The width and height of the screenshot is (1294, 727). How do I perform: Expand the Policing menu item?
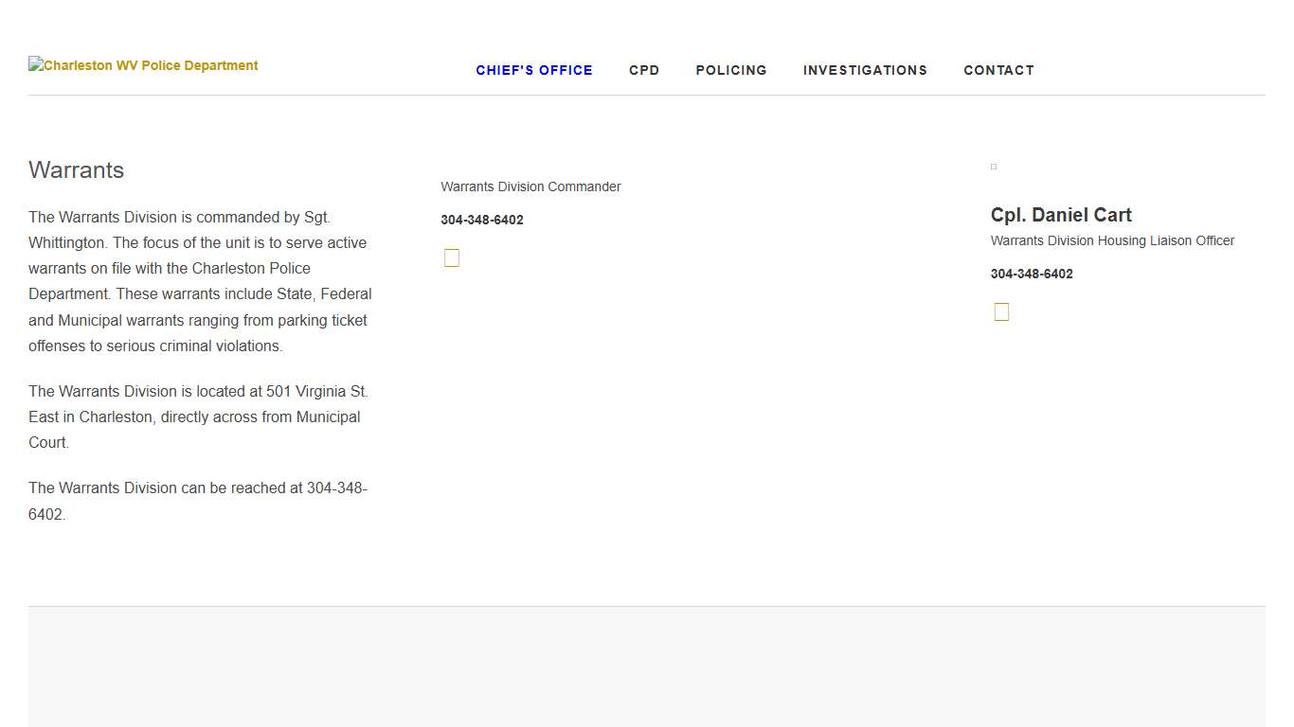[731, 70]
